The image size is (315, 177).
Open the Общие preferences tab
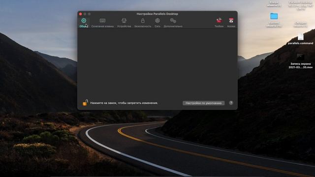[x=84, y=23]
